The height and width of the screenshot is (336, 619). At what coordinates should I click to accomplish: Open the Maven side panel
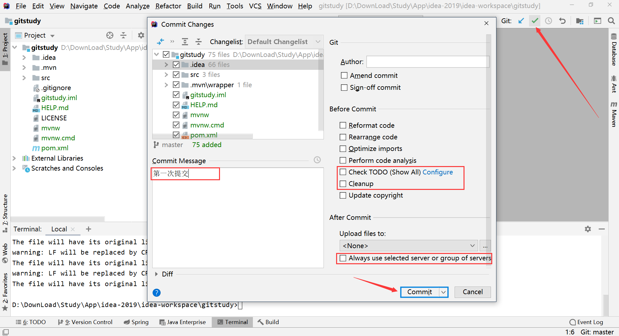pos(614,114)
